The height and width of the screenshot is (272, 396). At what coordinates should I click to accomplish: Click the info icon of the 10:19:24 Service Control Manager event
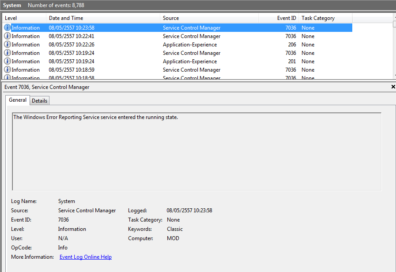coord(8,53)
